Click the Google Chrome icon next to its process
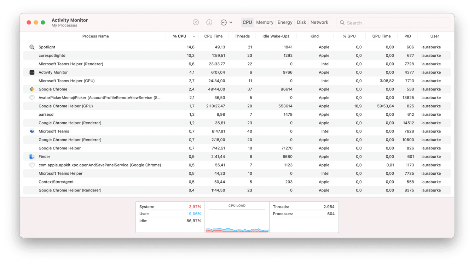The width and height of the screenshot is (474, 264). pyautogui.click(x=31, y=89)
